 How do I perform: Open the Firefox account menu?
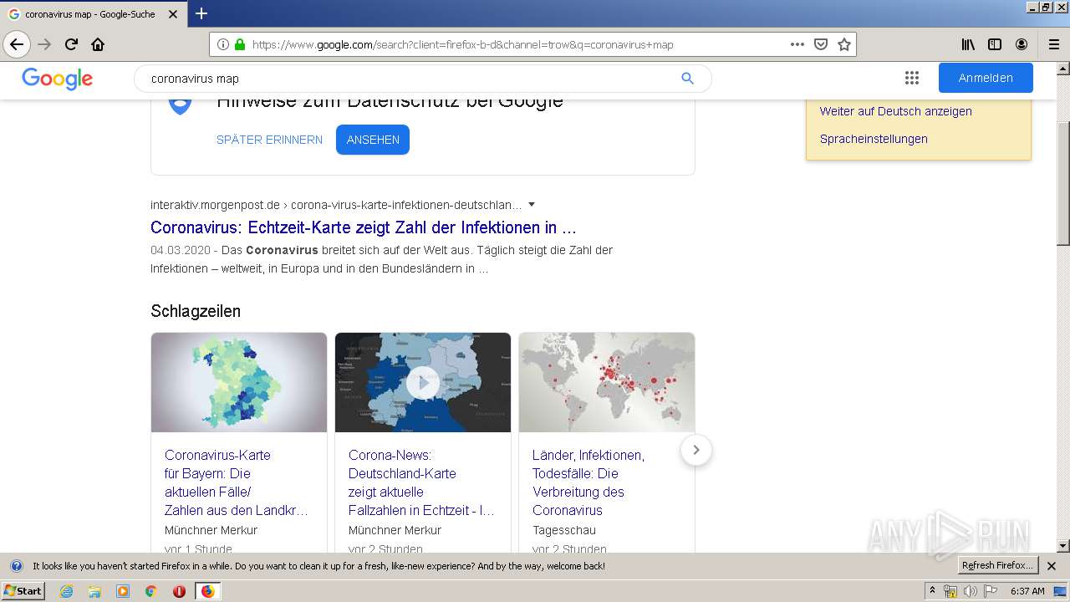(x=1022, y=44)
